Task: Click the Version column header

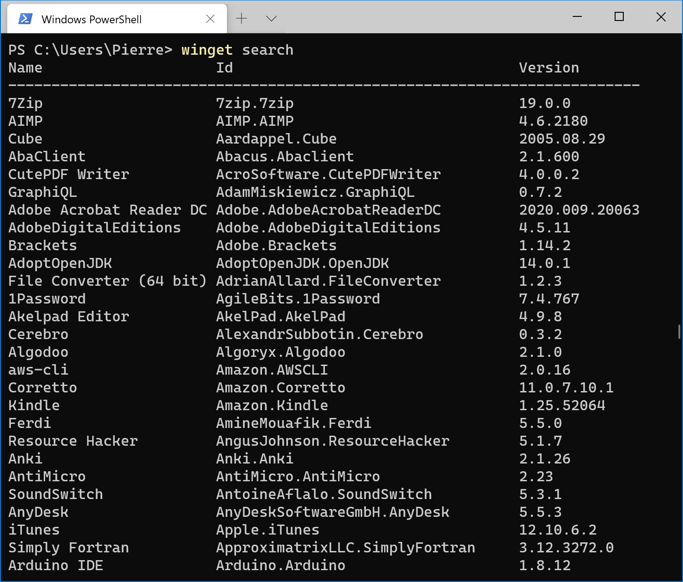Action: pyautogui.click(x=549, y=68)
